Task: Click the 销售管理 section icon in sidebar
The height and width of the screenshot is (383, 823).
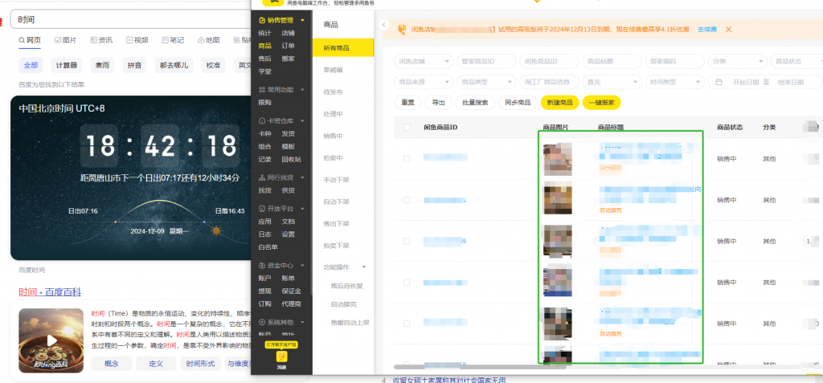Action: click(263, 20)
